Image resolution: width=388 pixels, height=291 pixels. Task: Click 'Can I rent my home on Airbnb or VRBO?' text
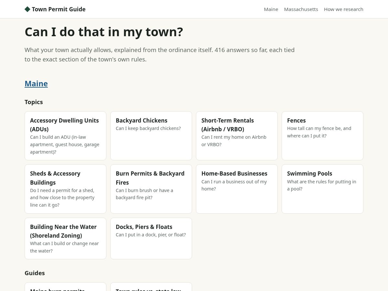pyautogui.click(x=234, y=141)
